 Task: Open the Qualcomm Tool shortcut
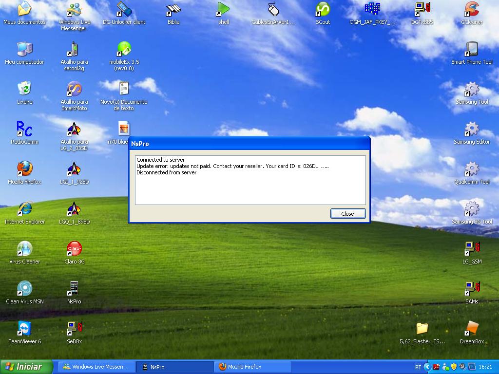tap(472, 168)
